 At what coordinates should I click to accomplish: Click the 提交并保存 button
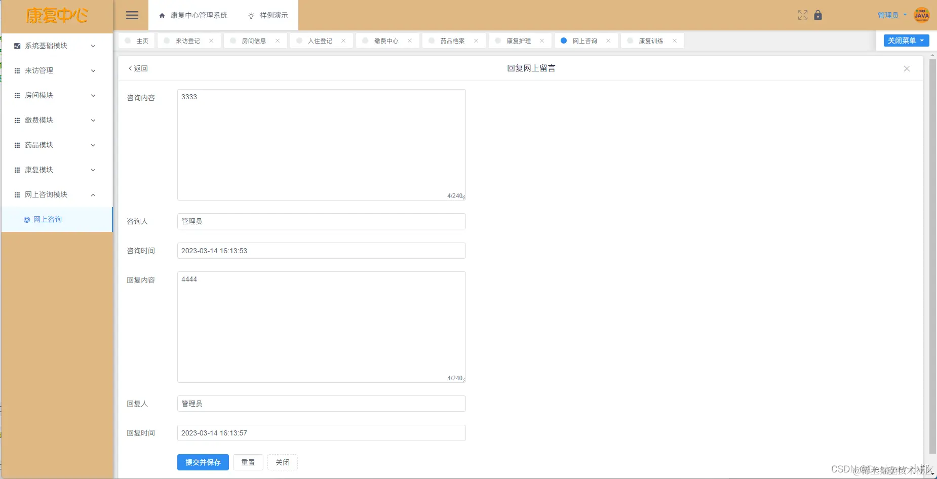pos(203,462)
